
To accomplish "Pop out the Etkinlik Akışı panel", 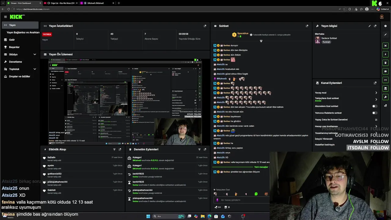I will click(x=120, y=149).
